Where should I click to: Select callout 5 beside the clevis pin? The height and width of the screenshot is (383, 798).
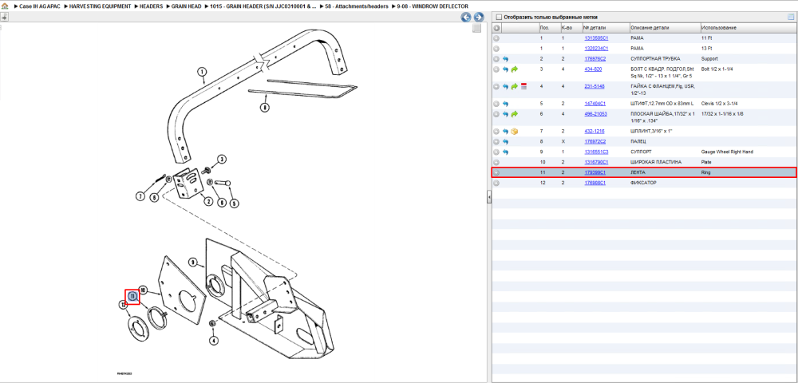point(234,204)
